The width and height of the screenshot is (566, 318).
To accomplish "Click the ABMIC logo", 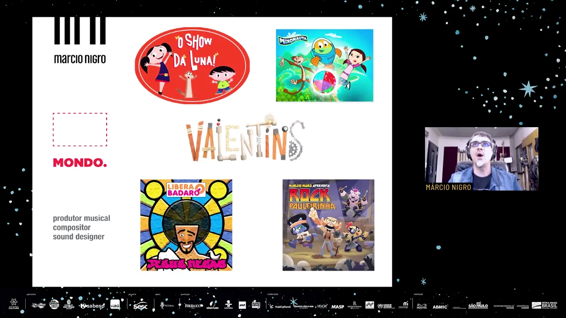I will click(x=440, y=307).
